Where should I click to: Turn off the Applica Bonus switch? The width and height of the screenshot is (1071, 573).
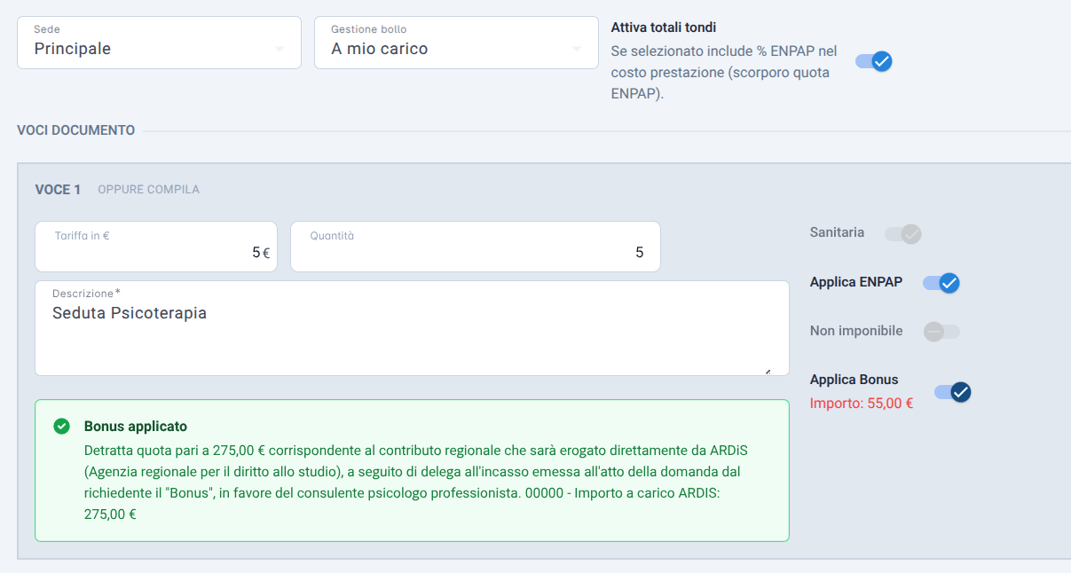point(953,392)
